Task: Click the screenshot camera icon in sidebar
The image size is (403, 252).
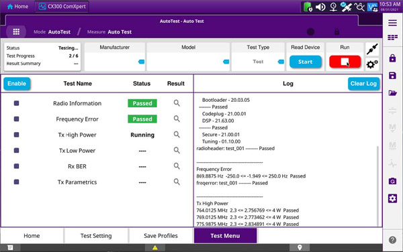Action: (392, 181)
